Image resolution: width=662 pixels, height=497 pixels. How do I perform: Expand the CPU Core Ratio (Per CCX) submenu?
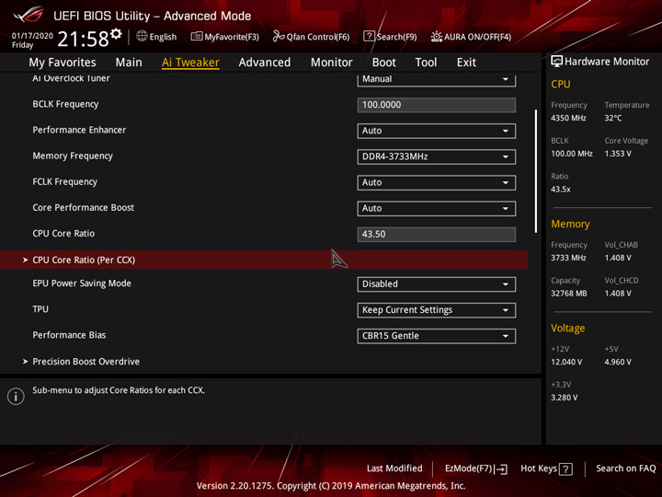264,260
